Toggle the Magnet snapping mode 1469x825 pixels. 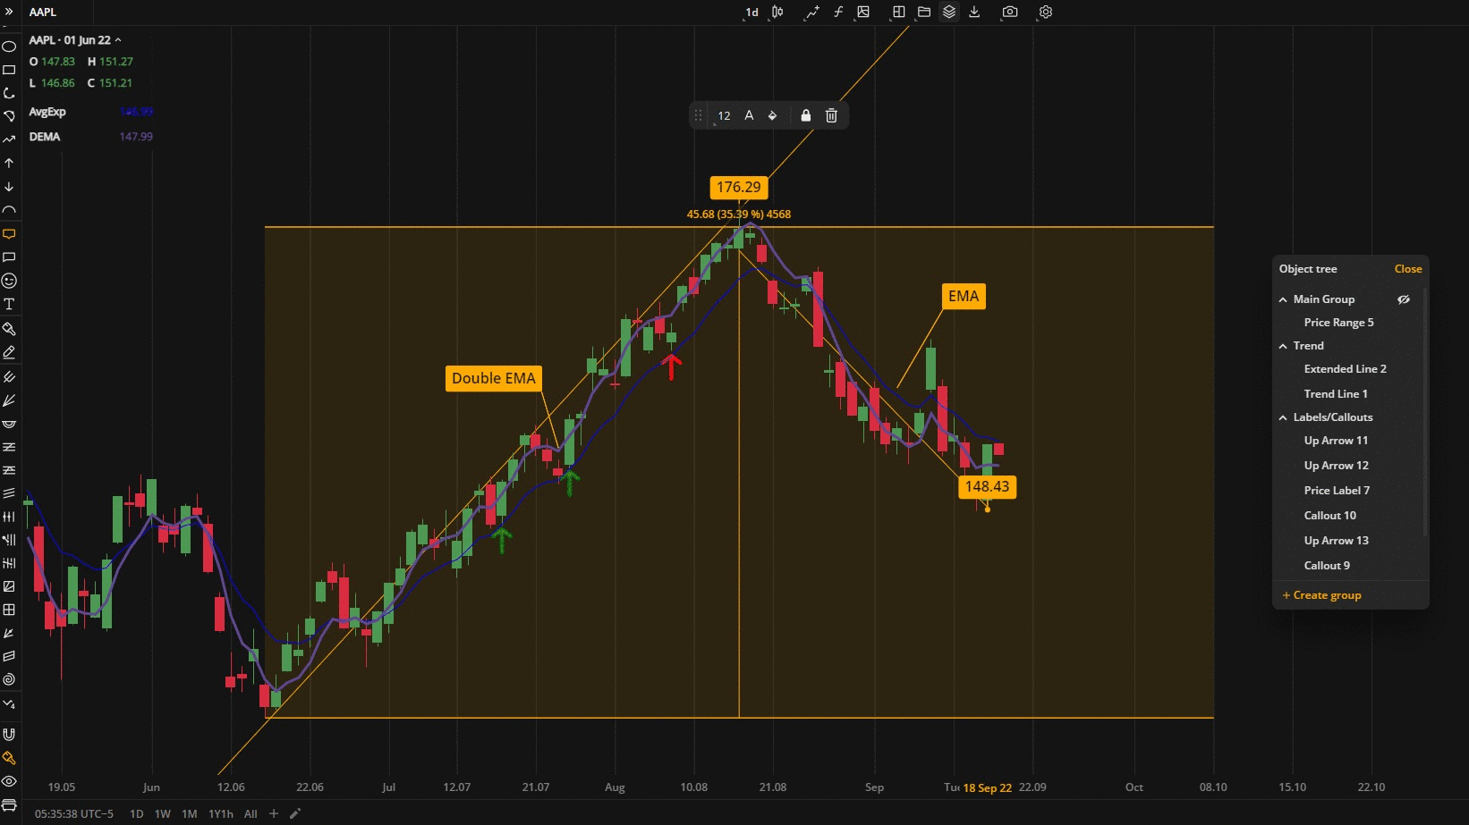tap(9, 735)
